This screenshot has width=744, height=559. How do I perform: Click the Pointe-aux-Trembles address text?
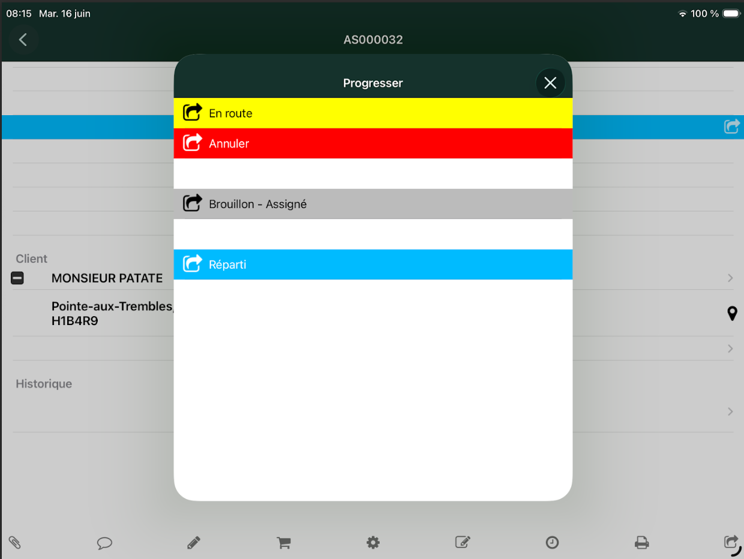click(x=112, y=314)
